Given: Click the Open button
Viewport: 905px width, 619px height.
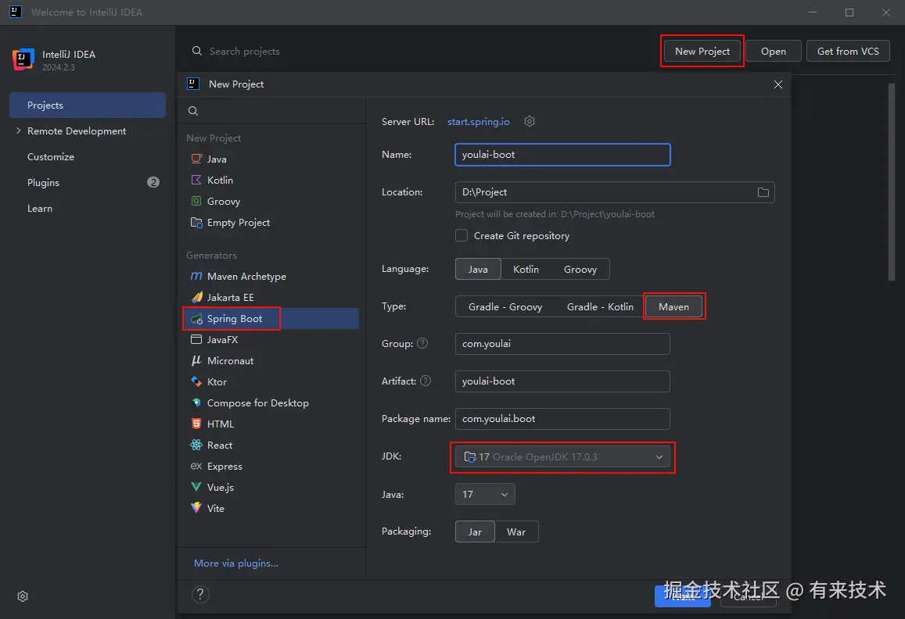Looking at the screenshot, I should [x=773, y=51].
